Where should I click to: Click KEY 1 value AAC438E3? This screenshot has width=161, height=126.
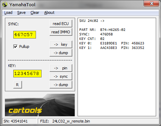click(x=109, y=48)
